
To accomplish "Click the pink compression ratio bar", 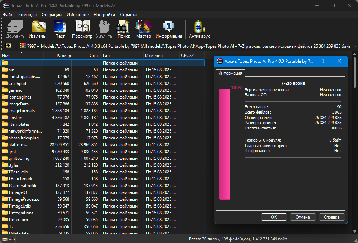I will pos(224,144).
